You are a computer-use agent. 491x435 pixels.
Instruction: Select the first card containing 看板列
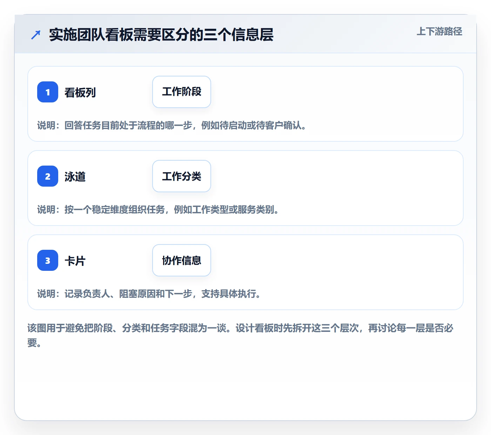[245, 104]
